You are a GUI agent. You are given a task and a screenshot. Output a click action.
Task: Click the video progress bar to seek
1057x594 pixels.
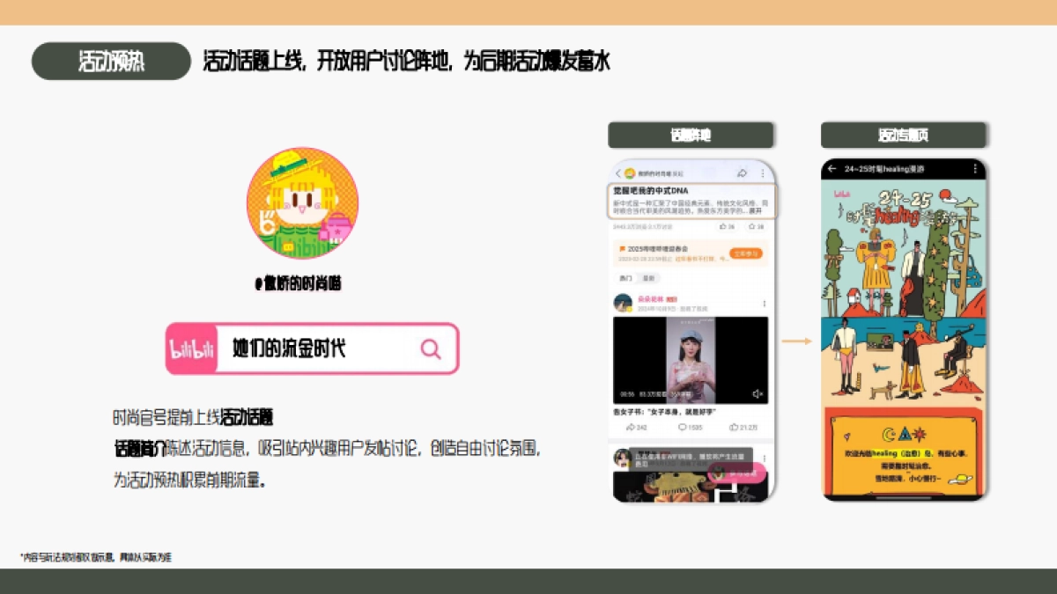pyautogui.click(x=692, y=403)
